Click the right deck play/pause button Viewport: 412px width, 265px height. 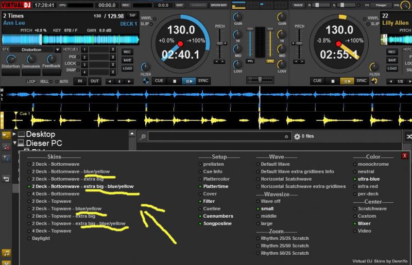[x=347, y=81]
